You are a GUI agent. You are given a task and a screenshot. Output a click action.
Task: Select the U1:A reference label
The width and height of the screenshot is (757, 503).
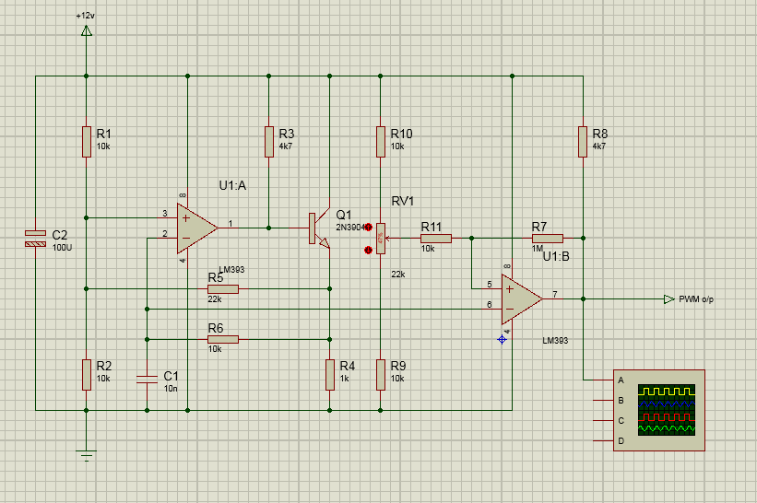pos(232,186)
